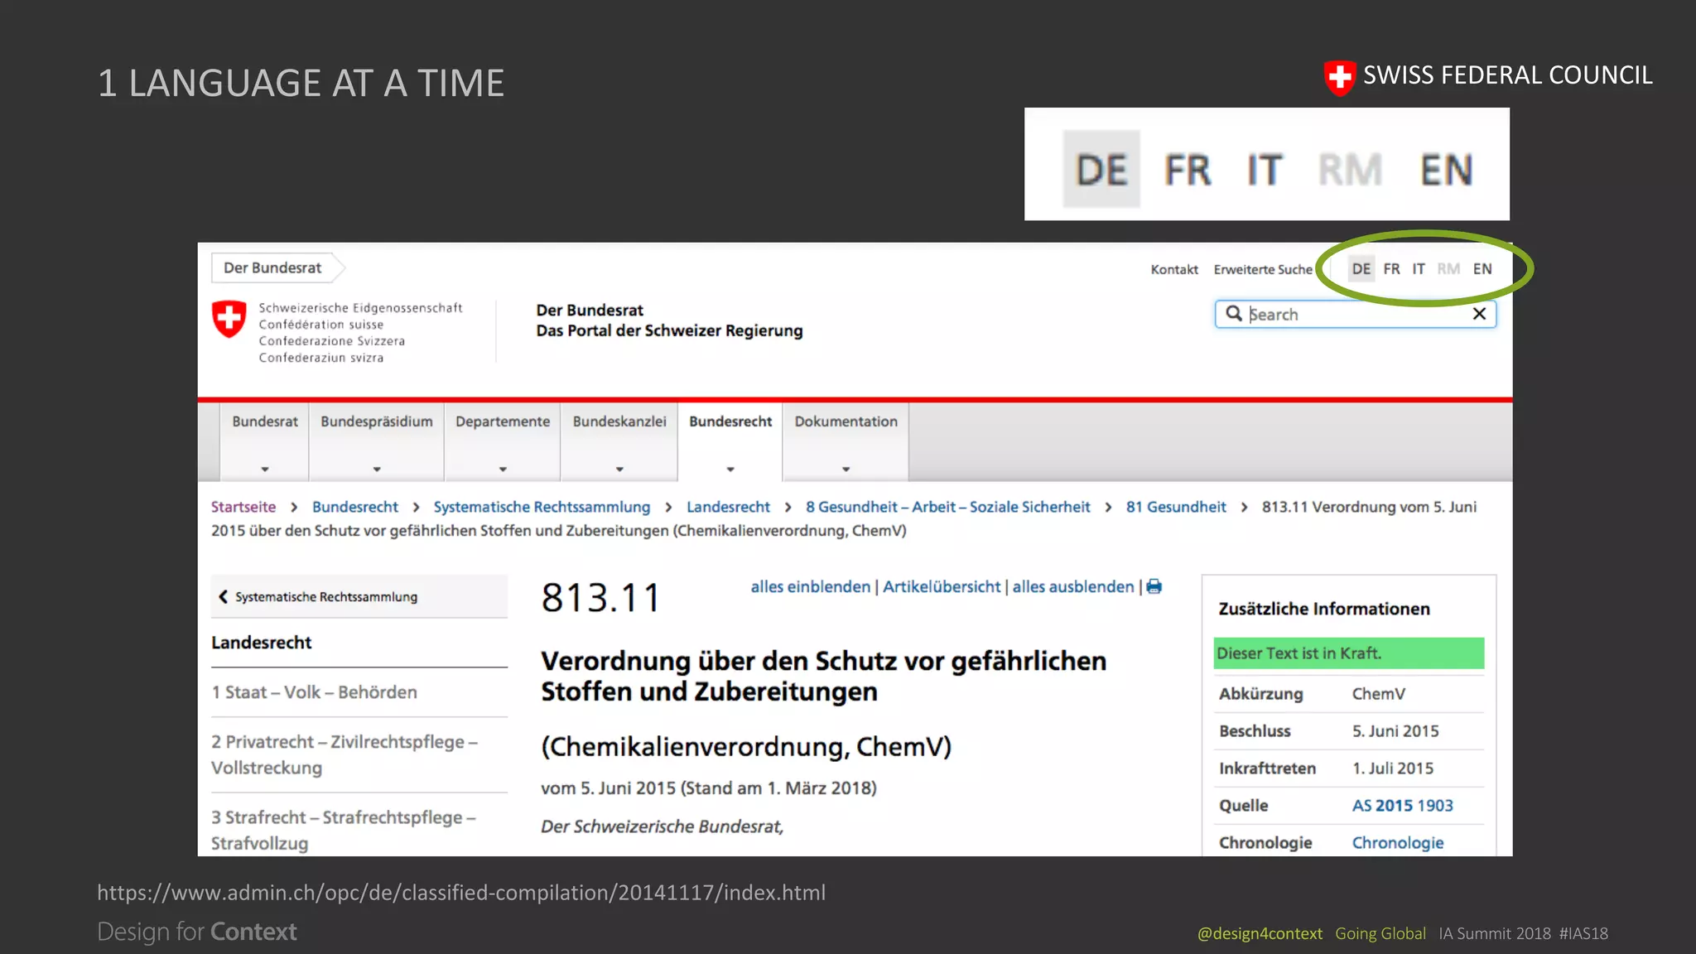Open the Bundesrecht breadcrumb link

tap(355, 507)
